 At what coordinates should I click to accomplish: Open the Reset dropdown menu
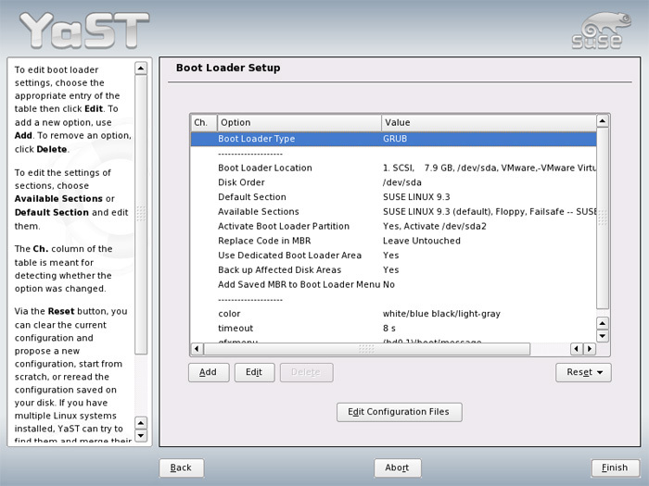583,372
